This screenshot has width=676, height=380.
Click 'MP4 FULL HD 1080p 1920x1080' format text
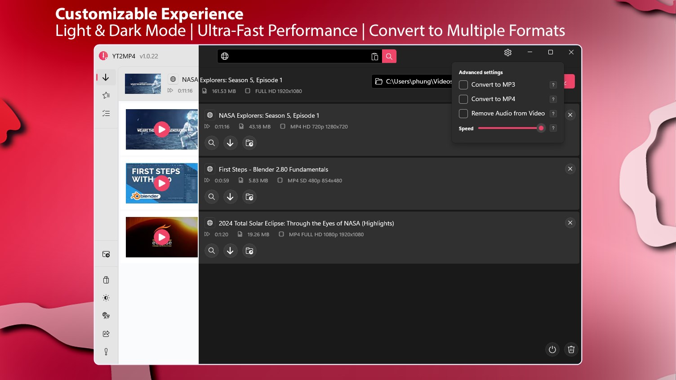coord(326,234)
